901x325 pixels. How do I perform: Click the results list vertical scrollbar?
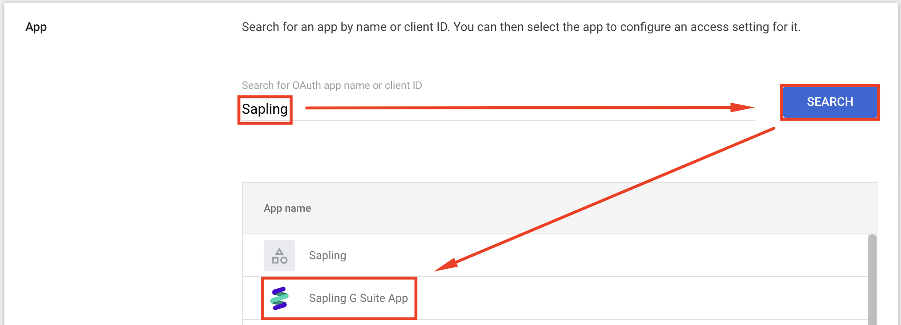(x=872, y=279)
